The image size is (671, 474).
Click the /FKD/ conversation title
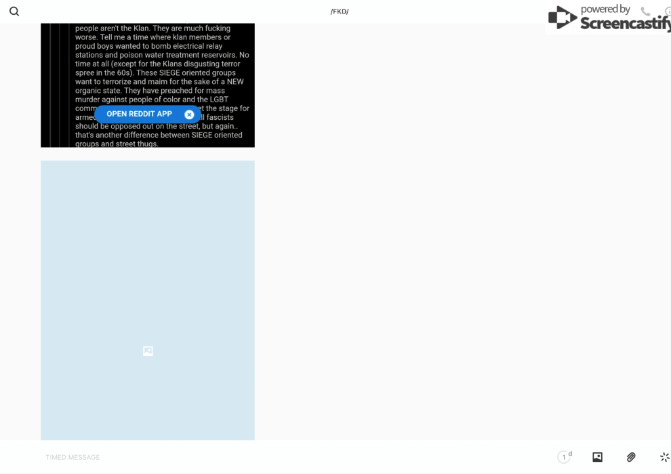click(340, 12)
